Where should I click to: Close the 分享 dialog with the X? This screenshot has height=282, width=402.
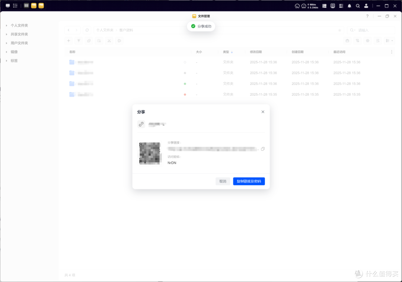coord(263,112)
